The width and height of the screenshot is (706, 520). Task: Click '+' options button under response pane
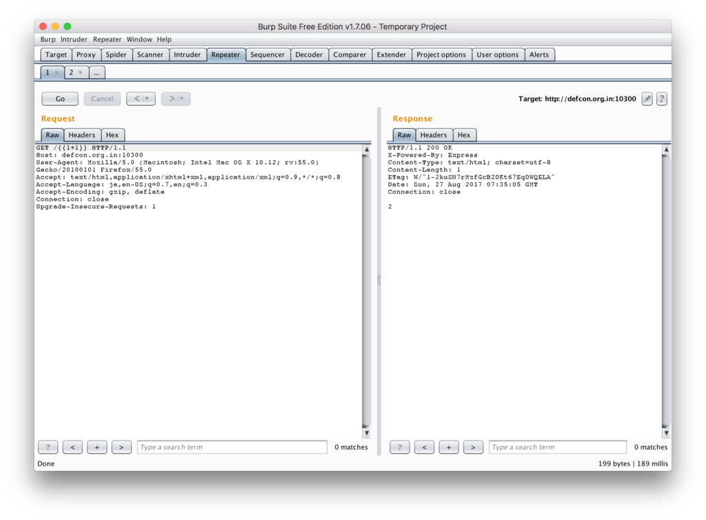pos(448,447)
